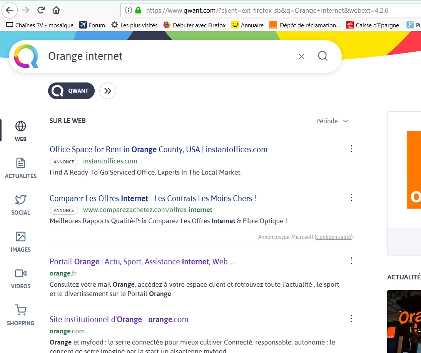Switch to the VIDÉOS tab

coord(21,279)
